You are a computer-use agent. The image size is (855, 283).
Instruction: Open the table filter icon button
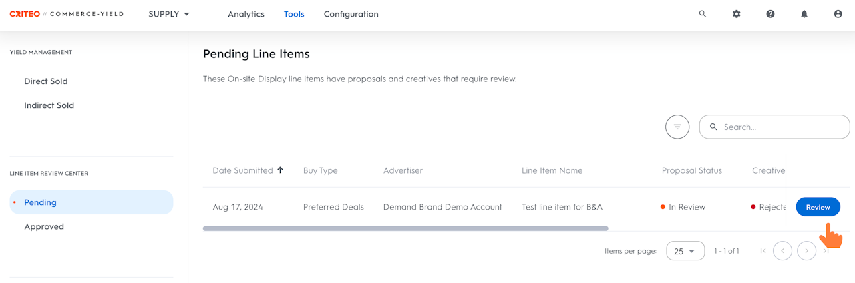[677, 127]
